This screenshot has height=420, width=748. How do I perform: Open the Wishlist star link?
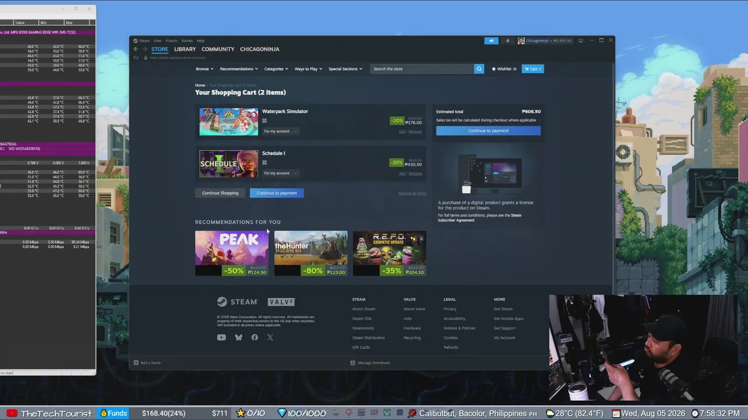click(x=504, y=69)
